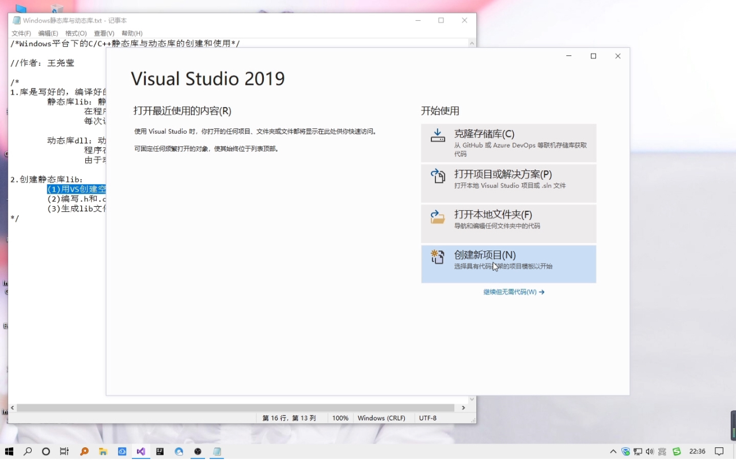Screen dimensions: 736x460
Task: Open Task View
Action: point(65,451)
